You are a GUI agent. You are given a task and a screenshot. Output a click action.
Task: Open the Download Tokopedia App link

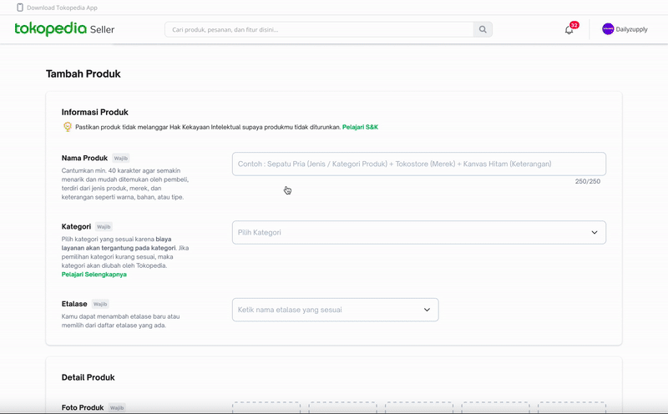point(62,8)
